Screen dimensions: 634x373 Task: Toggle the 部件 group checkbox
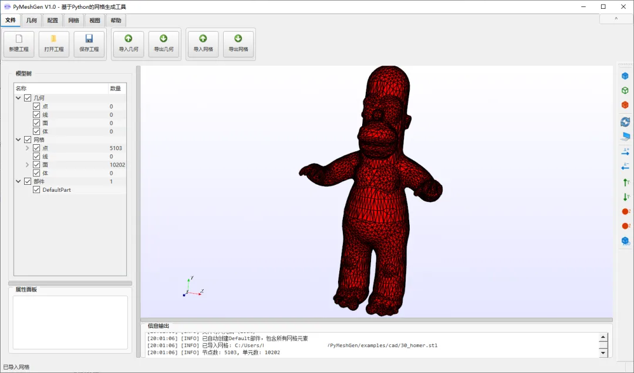click(28, 181)
